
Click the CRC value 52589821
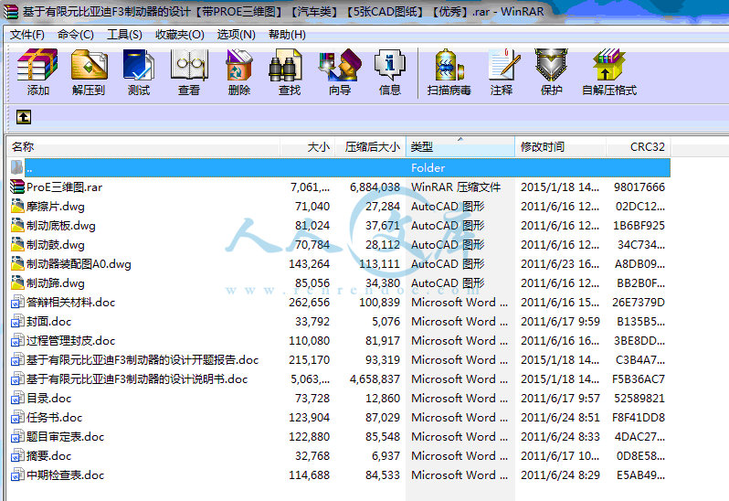[639, 399]
